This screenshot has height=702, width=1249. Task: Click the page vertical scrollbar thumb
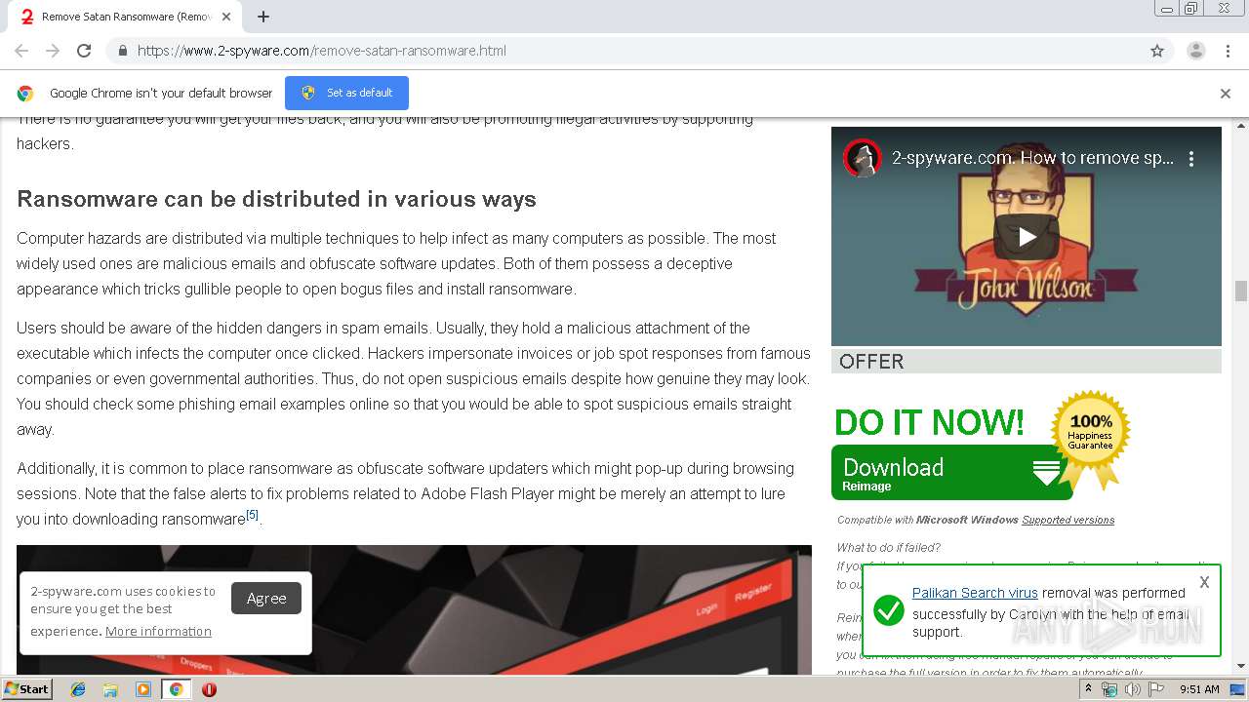tap(1241, 291)
